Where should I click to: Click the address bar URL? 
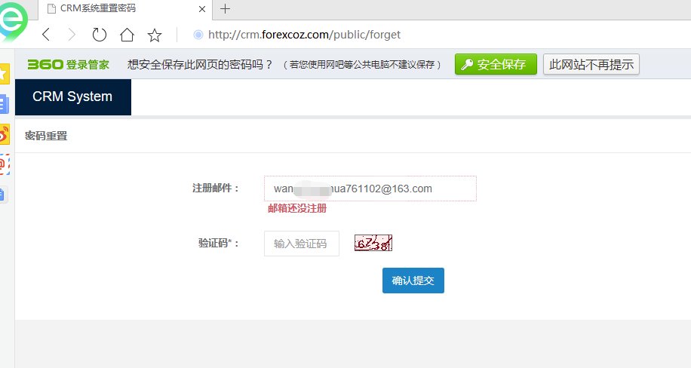click(x=304, y=35)
